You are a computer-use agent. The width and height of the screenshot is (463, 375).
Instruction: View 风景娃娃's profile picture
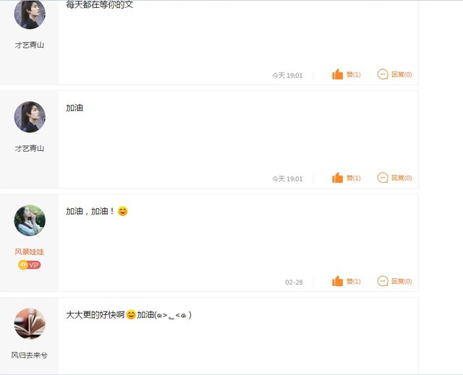tap(30, 220)
